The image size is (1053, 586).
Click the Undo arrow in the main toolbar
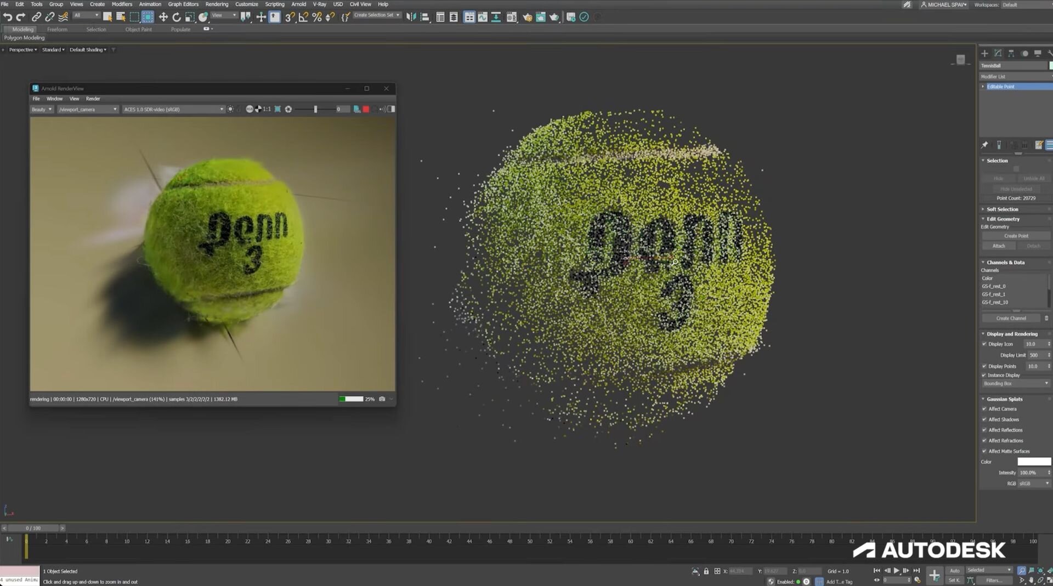8,17
